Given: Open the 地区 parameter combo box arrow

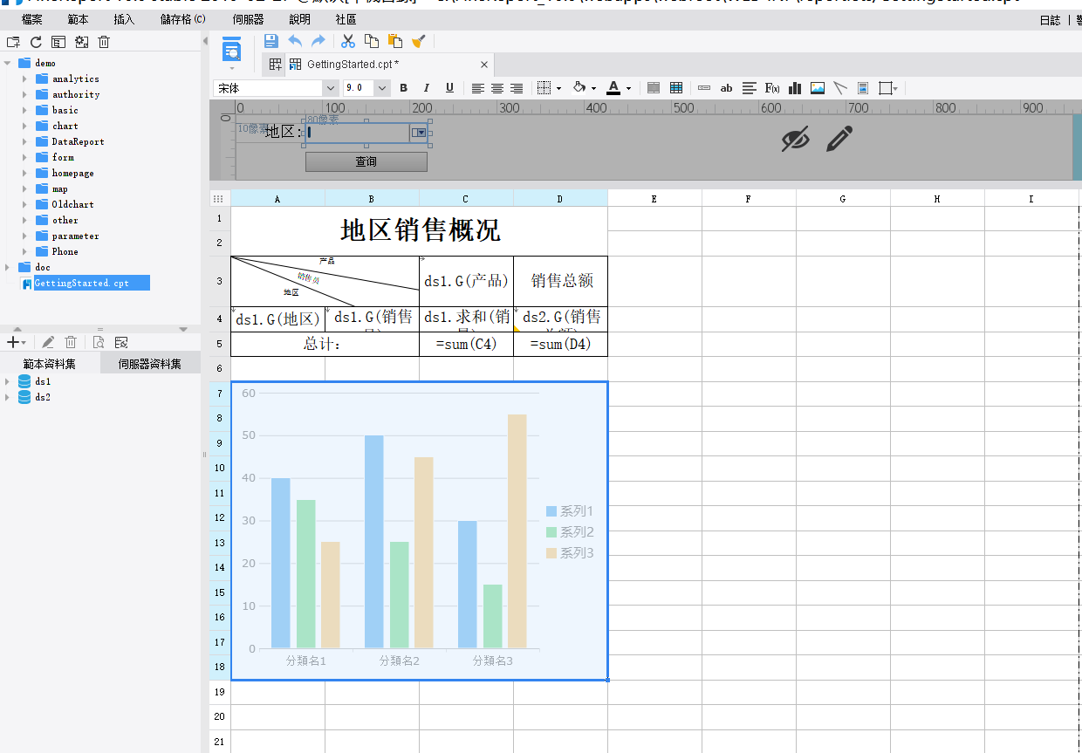Looking at the screenshot, I should coord(419,133).
